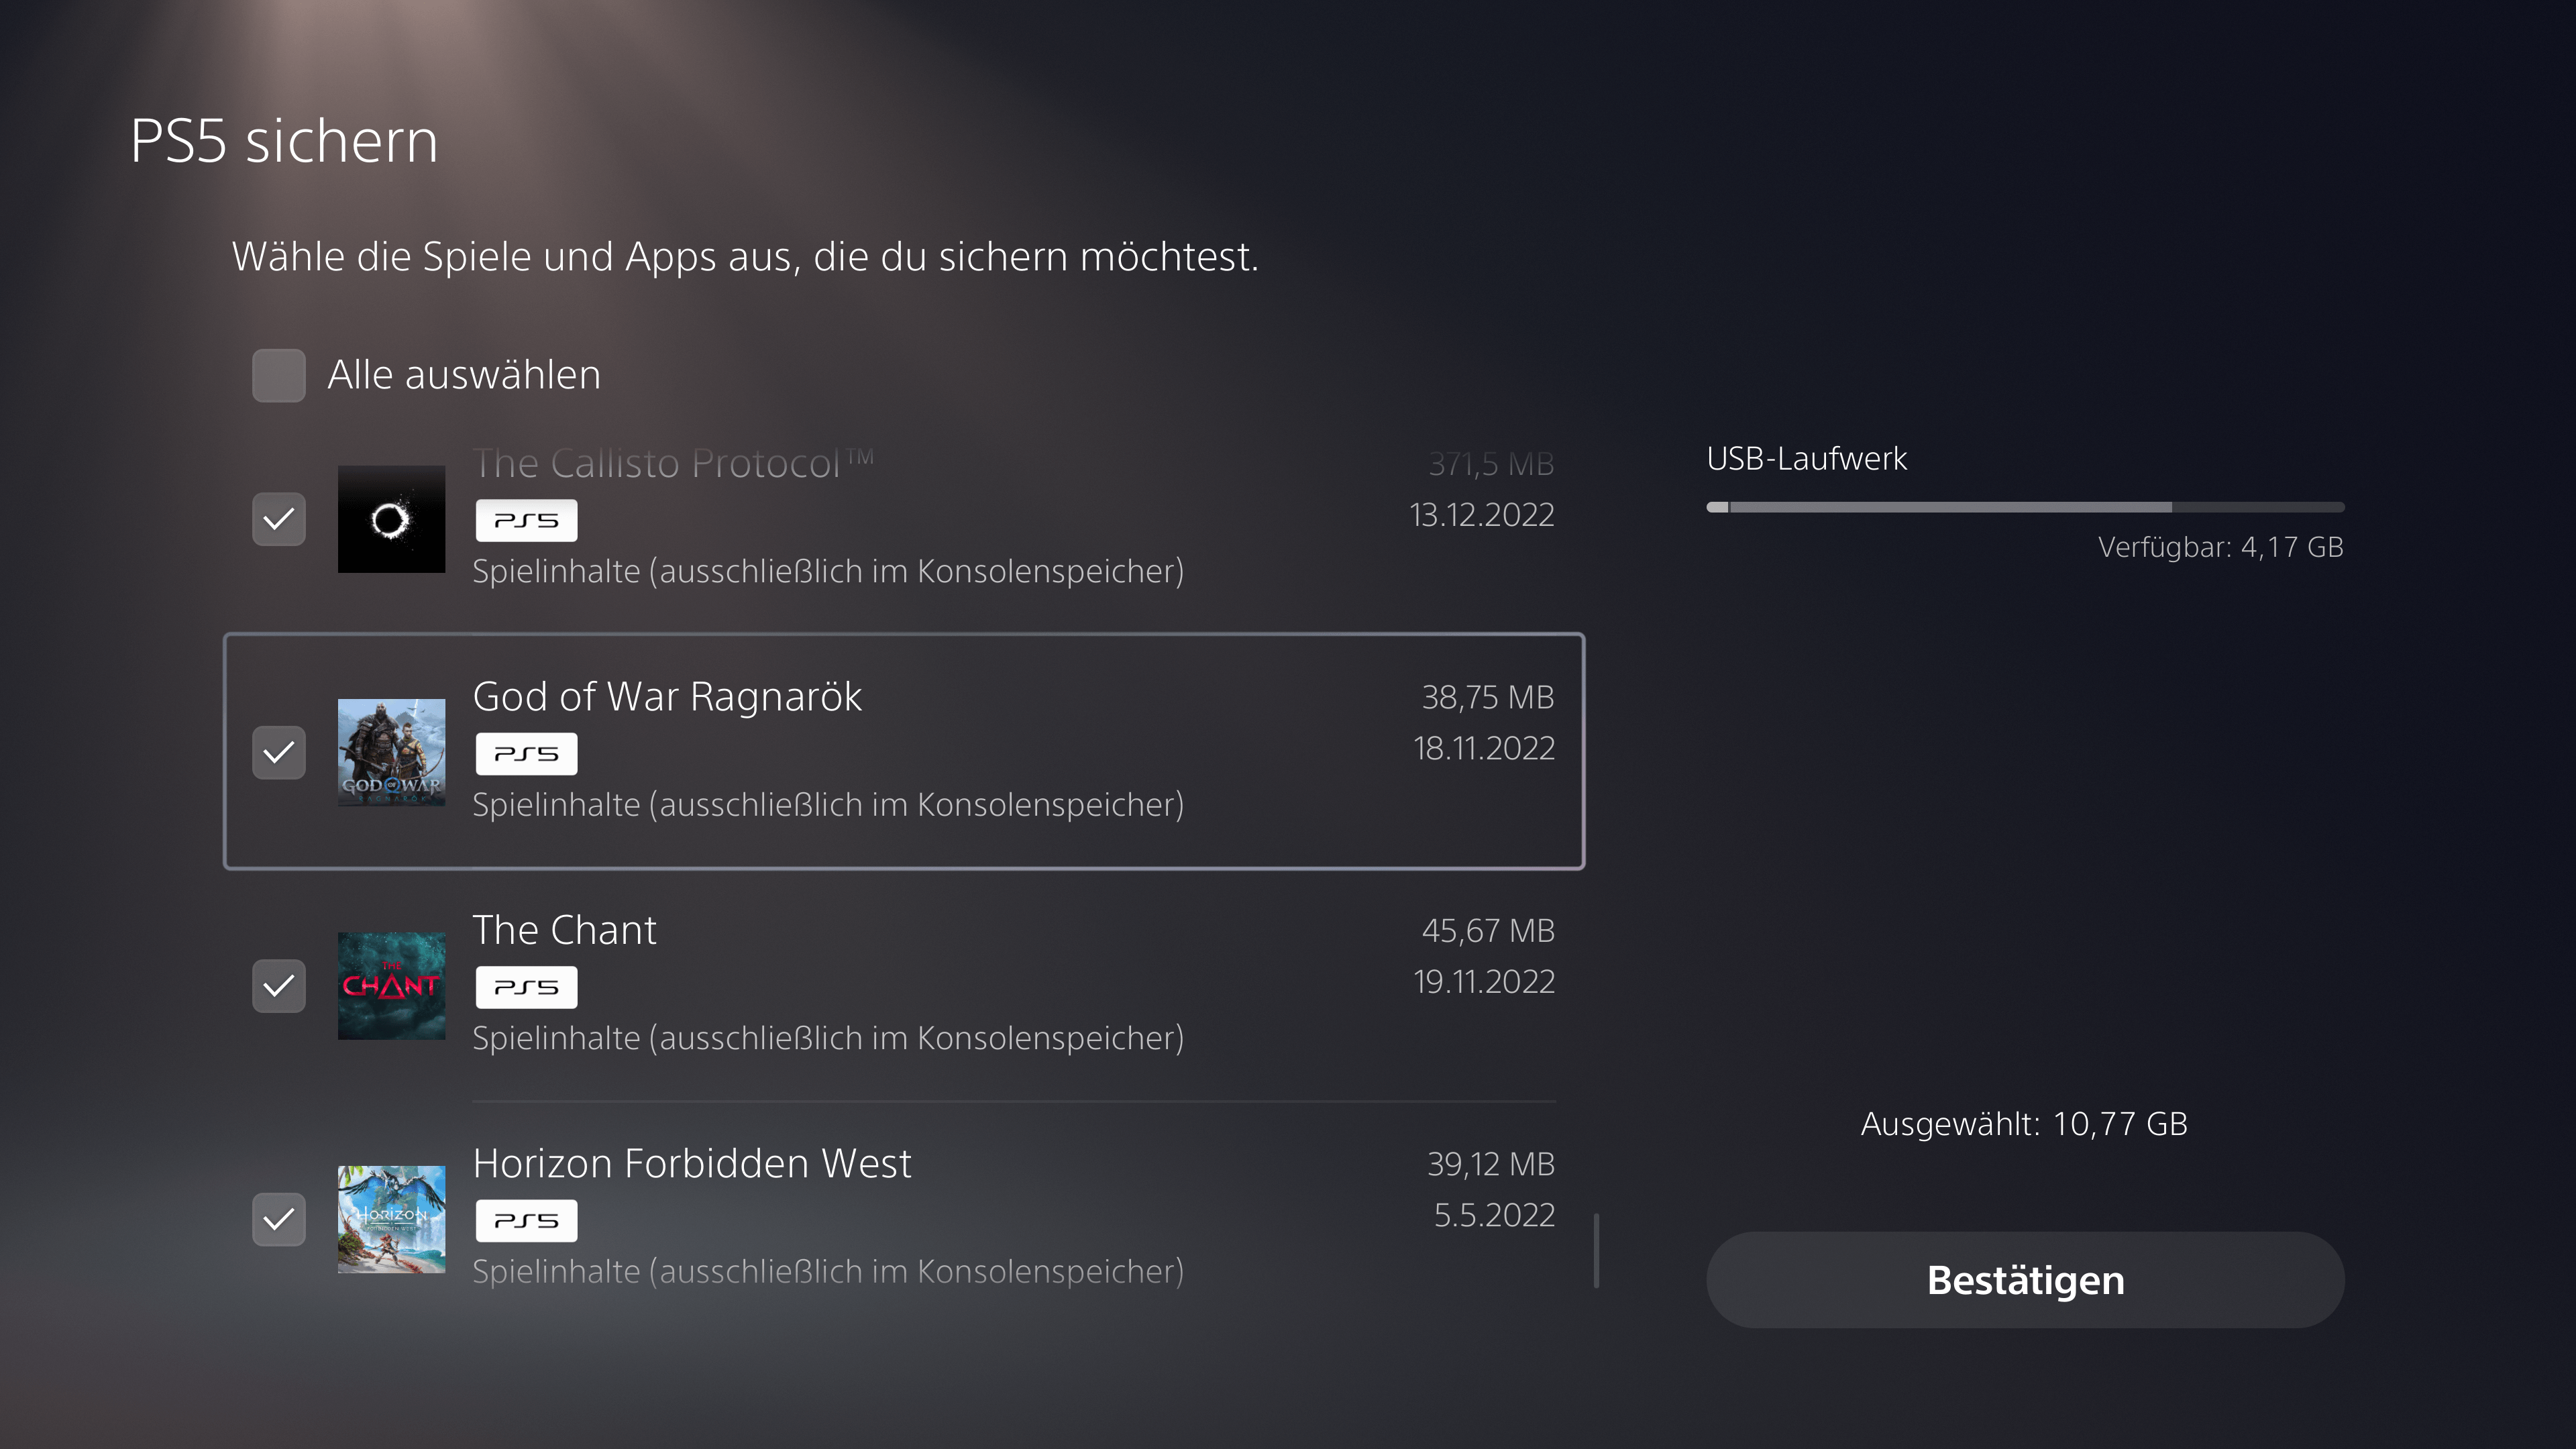Select The Chant title text
This screenshot has width=2576, height=1449.
point(564,930)
